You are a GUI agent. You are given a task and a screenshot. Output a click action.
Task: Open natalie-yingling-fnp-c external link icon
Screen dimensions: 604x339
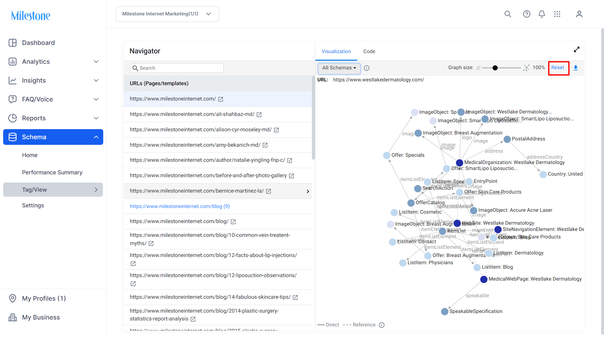coord(290,161)
